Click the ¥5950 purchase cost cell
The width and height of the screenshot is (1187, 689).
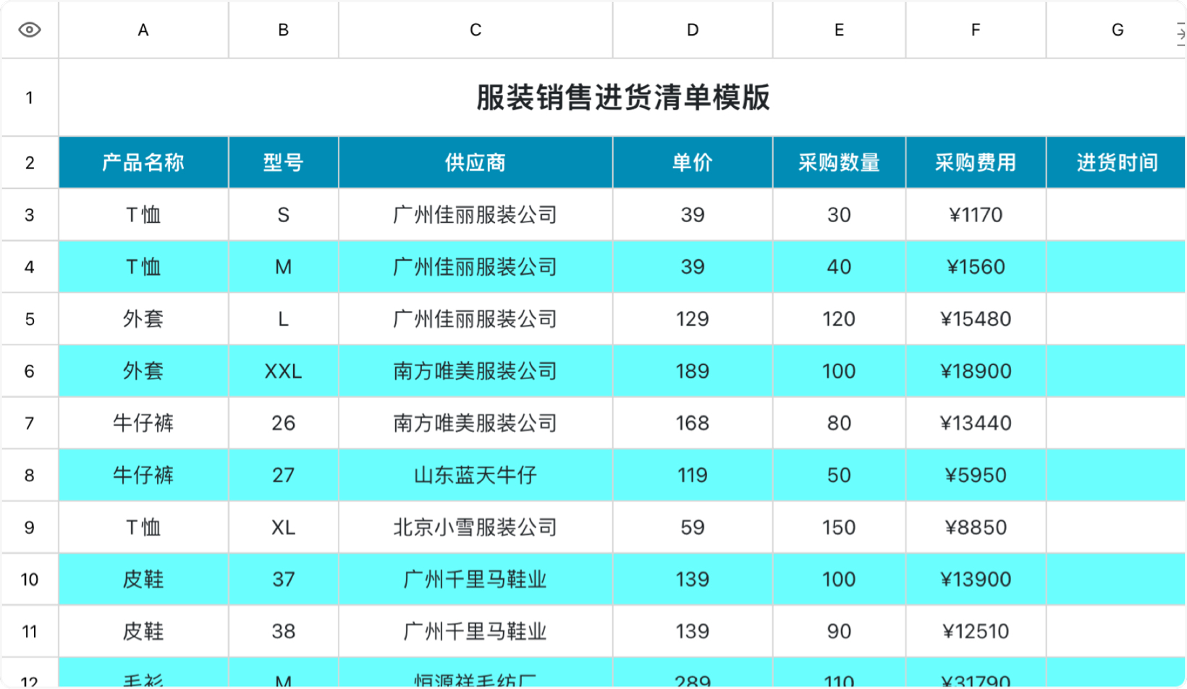976,475
